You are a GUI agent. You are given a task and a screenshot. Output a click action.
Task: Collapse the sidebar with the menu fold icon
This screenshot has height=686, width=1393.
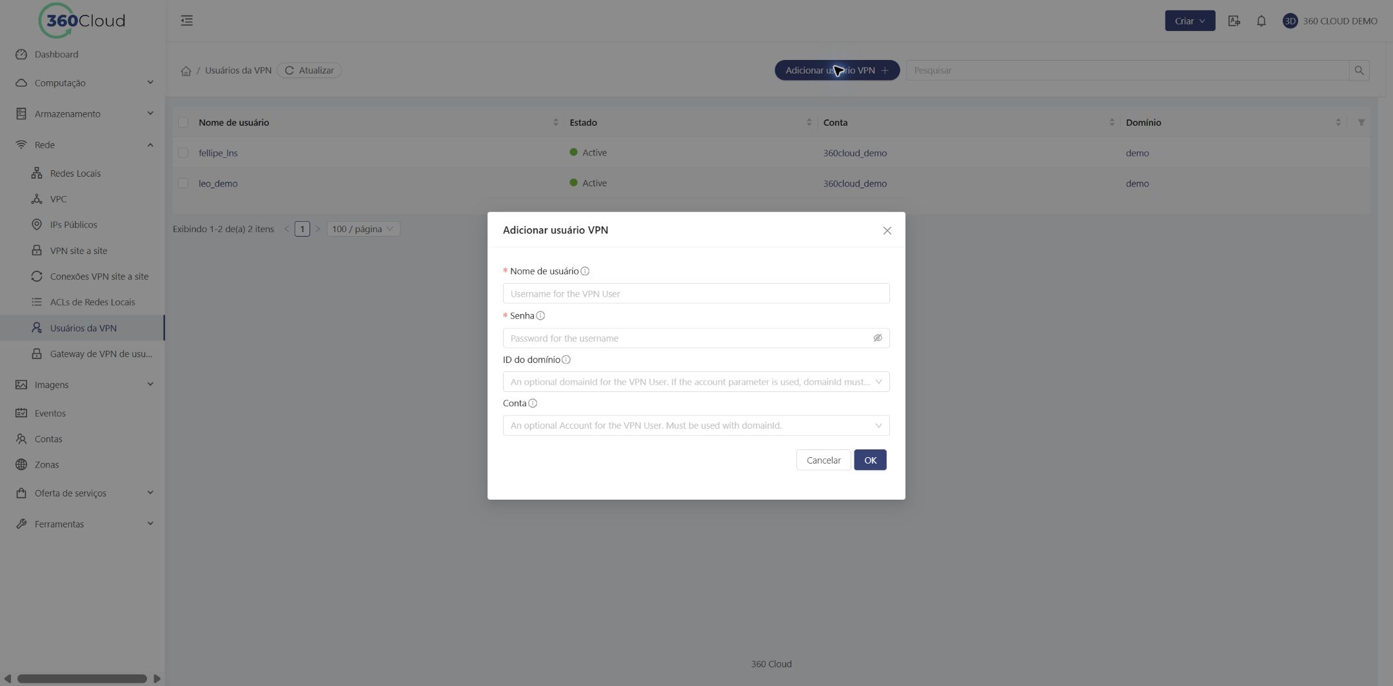click(186, 21)
